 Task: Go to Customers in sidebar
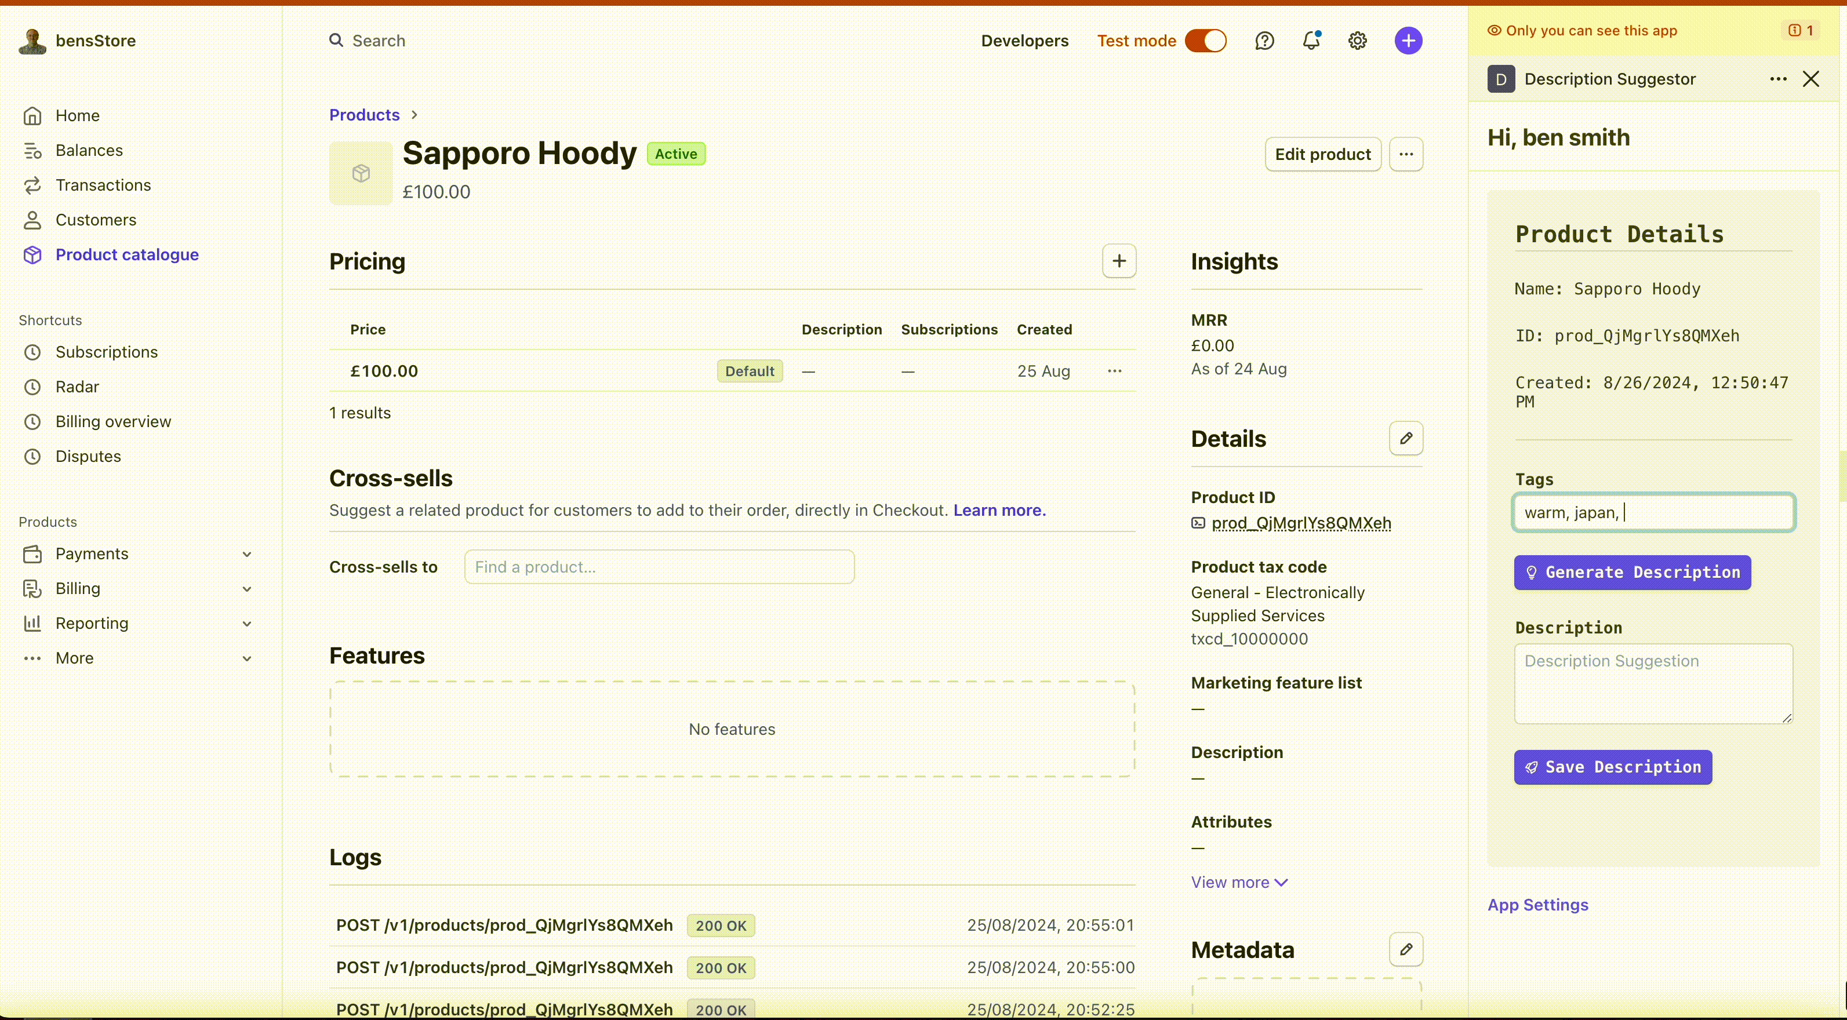[95, 220]
